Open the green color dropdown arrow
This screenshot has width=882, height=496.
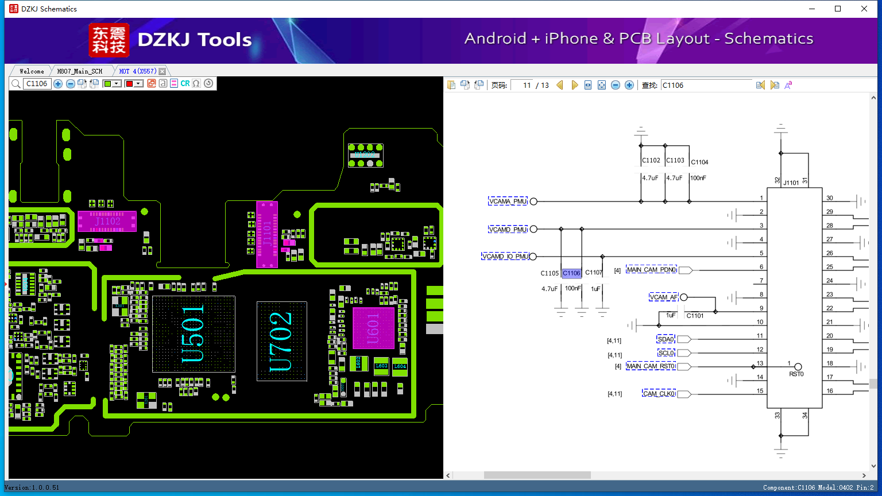pos(117,84)
